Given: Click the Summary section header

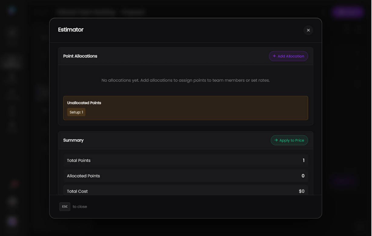Looking at the screenshot, I should click(73, 140).
